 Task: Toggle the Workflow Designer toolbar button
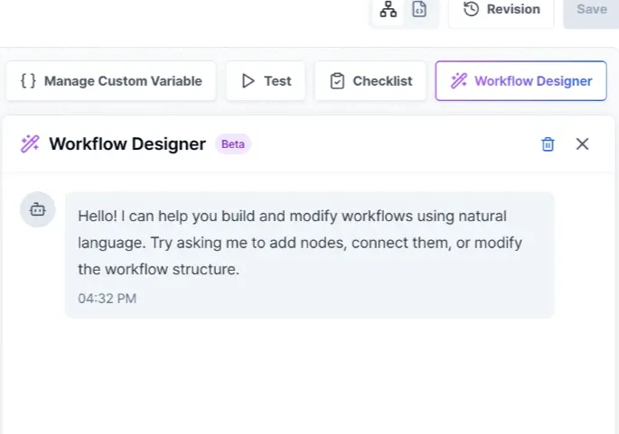tap(521, 81)
